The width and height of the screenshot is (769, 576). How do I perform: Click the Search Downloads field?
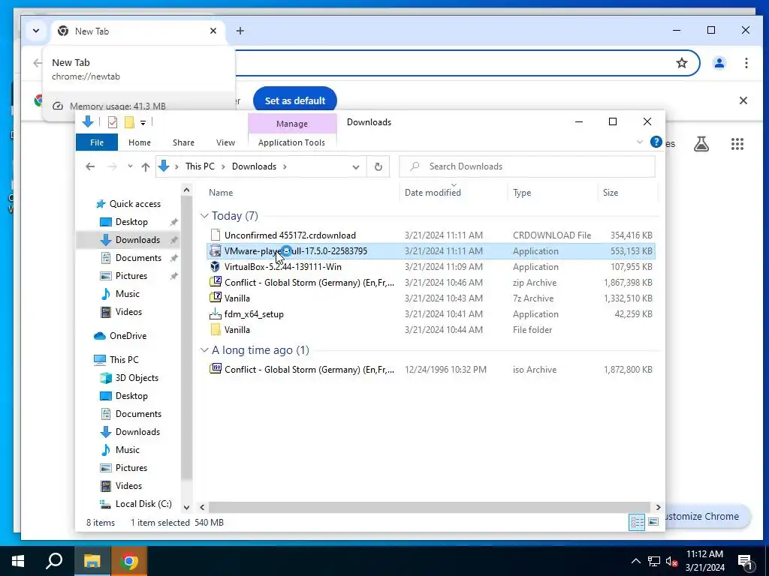click(527, 166)
